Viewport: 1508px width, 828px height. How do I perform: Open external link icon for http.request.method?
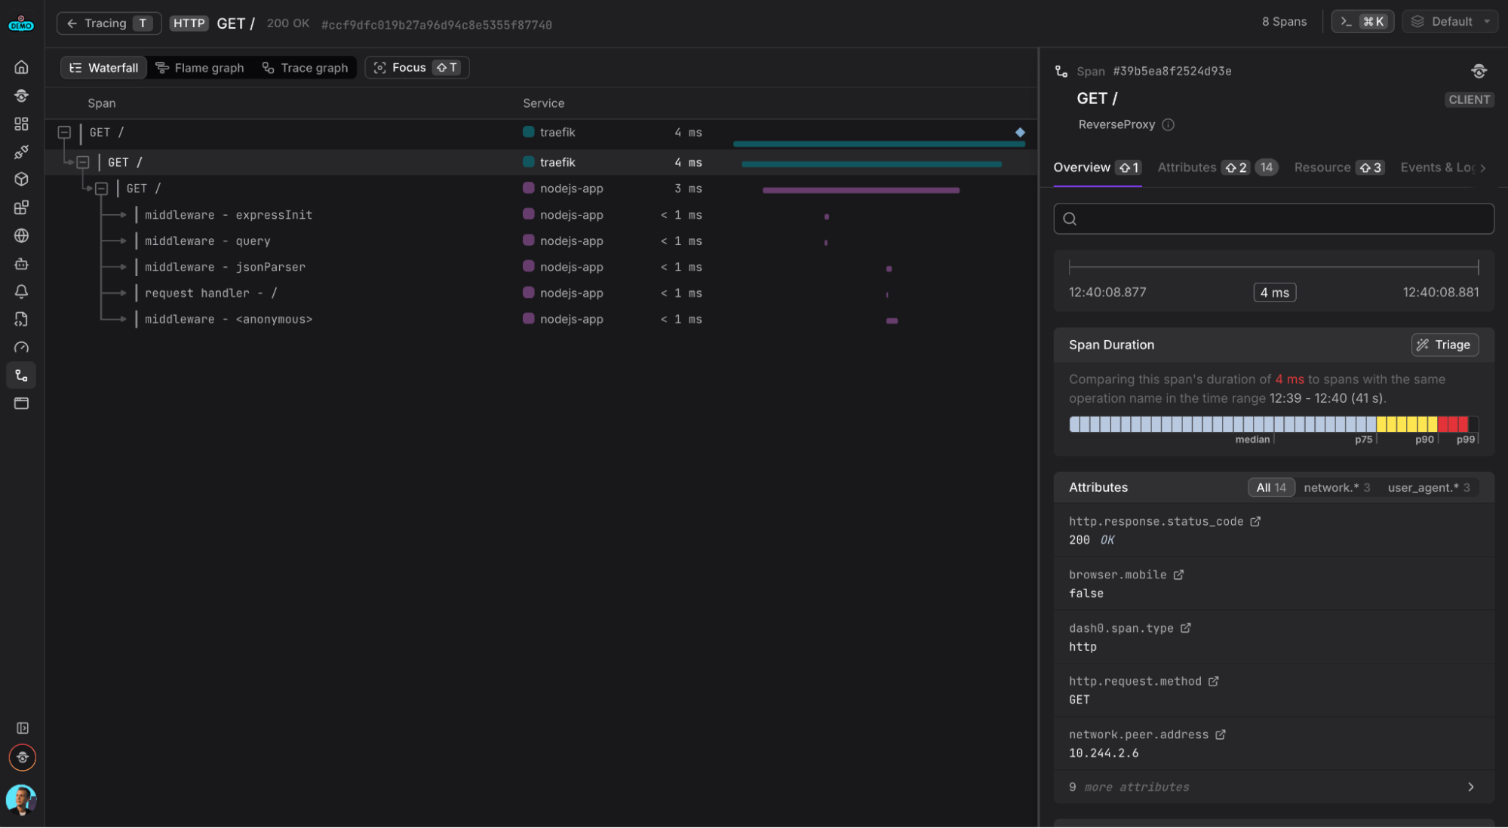click(x=1213, y=682)
